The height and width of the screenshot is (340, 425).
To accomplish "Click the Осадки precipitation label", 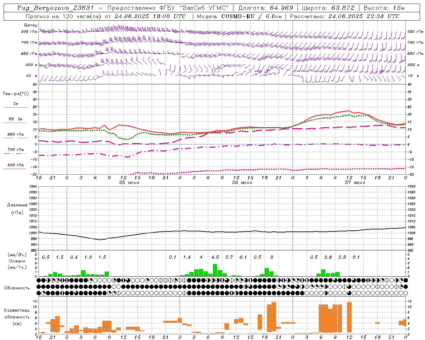I will tap(17, 261).
